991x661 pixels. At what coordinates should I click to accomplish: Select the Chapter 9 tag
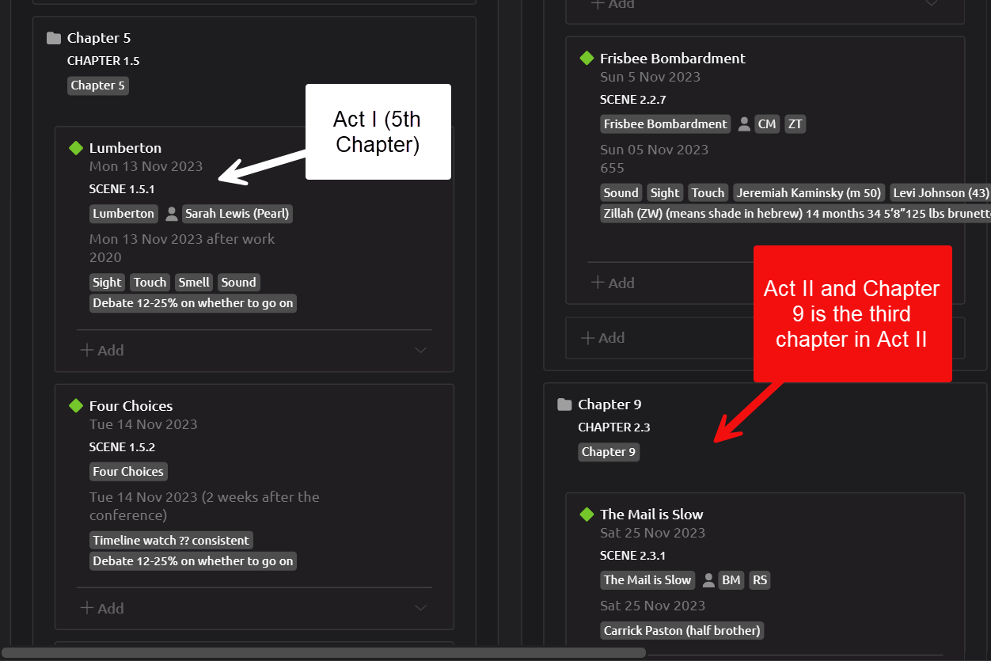[x=609, y=452]
